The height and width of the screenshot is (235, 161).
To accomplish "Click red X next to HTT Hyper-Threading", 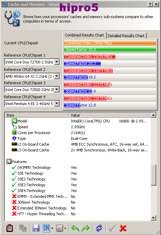I will coord(14,214).
